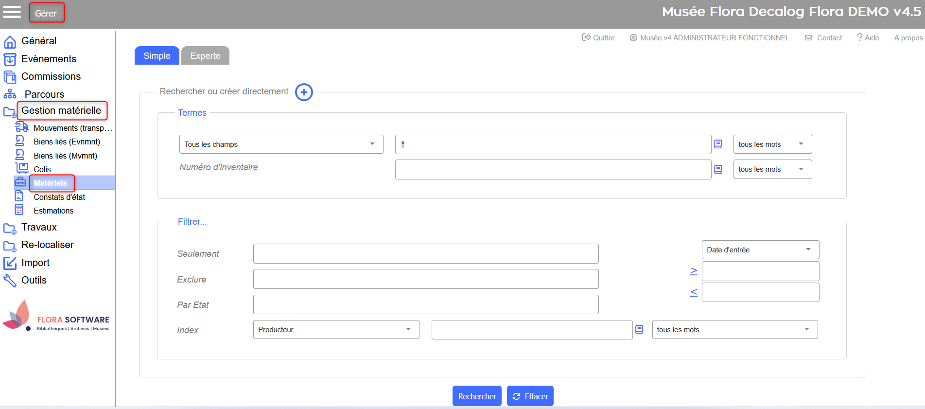The height and width of the screenshot is (409, 925).
Task: Open the Aide help link
Action: pos(868,38)
